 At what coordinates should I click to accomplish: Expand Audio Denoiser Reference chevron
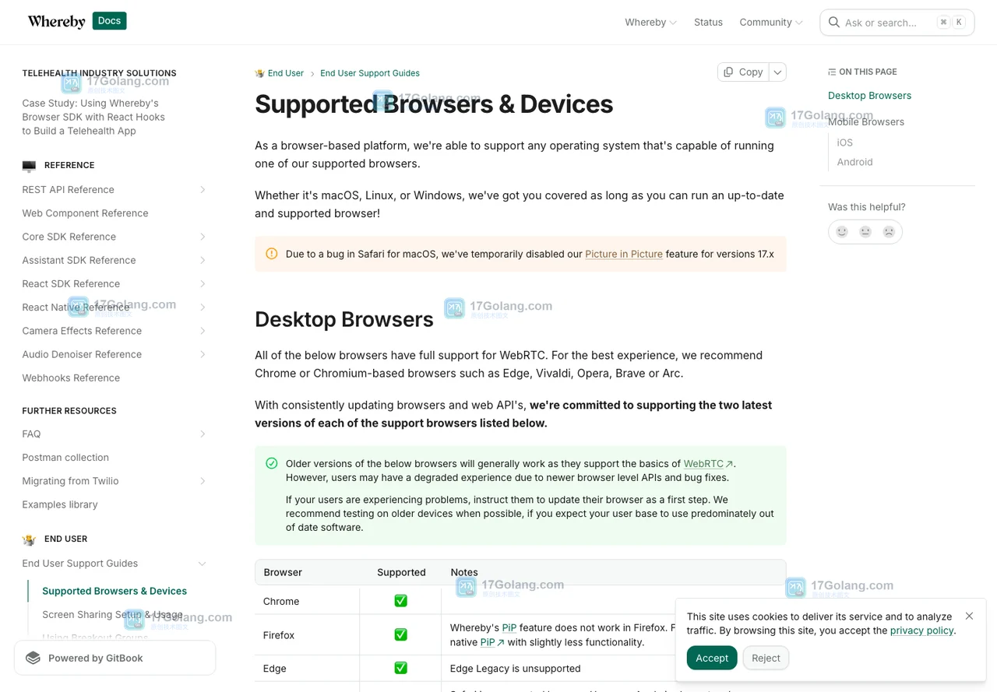pos(203,354)
